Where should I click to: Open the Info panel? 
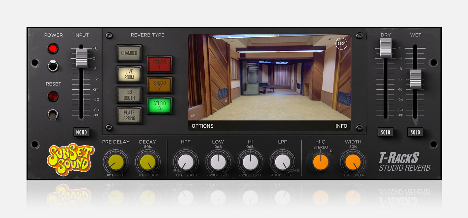coord(341,126)
